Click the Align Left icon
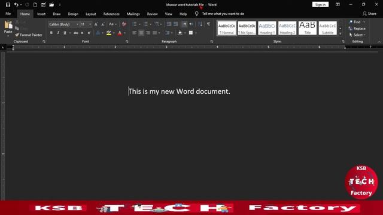 [134, 33]
